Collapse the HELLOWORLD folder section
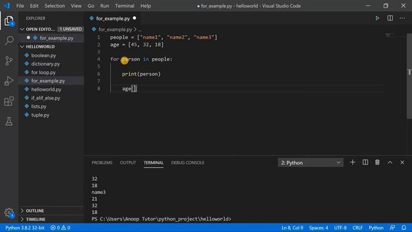Viewport: 412px width, 232px height. pyautogui.click(x=23, y=46)
